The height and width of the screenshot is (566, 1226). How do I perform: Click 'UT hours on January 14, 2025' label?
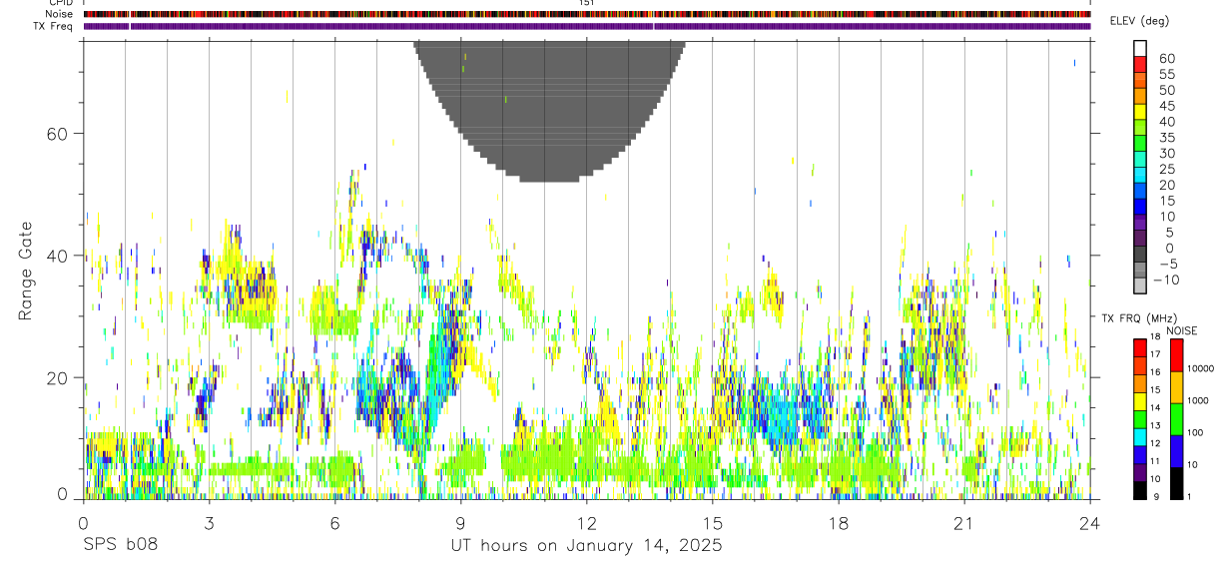pos(586,545)
